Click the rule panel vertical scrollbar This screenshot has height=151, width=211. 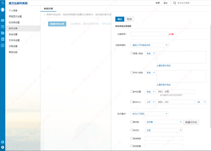210,76
